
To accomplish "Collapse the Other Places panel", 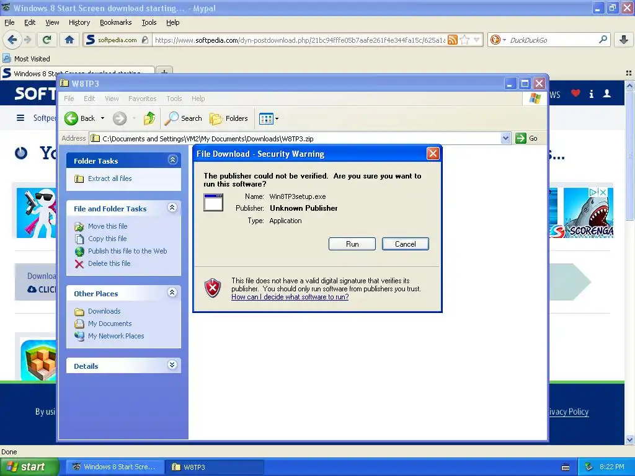I will 172,293.
